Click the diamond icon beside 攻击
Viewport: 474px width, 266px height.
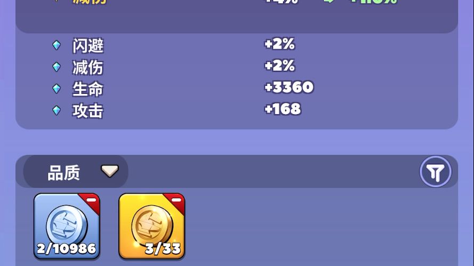click(x=57, y=110)
